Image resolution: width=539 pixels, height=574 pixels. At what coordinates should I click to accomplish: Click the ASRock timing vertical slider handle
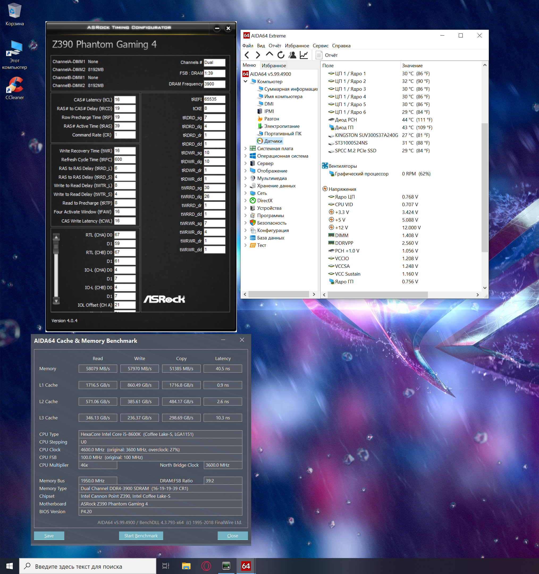tap(56, 247)
